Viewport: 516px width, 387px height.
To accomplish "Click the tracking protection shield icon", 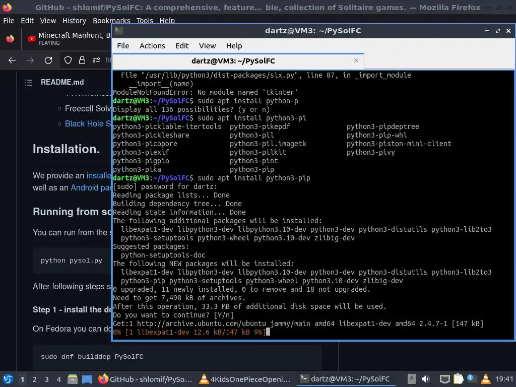I will (68, 60).
